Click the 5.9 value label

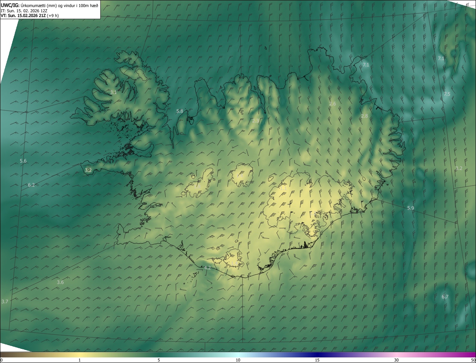coord(411,208)
